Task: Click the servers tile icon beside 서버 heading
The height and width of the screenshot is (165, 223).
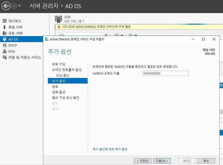Action: 58,19
